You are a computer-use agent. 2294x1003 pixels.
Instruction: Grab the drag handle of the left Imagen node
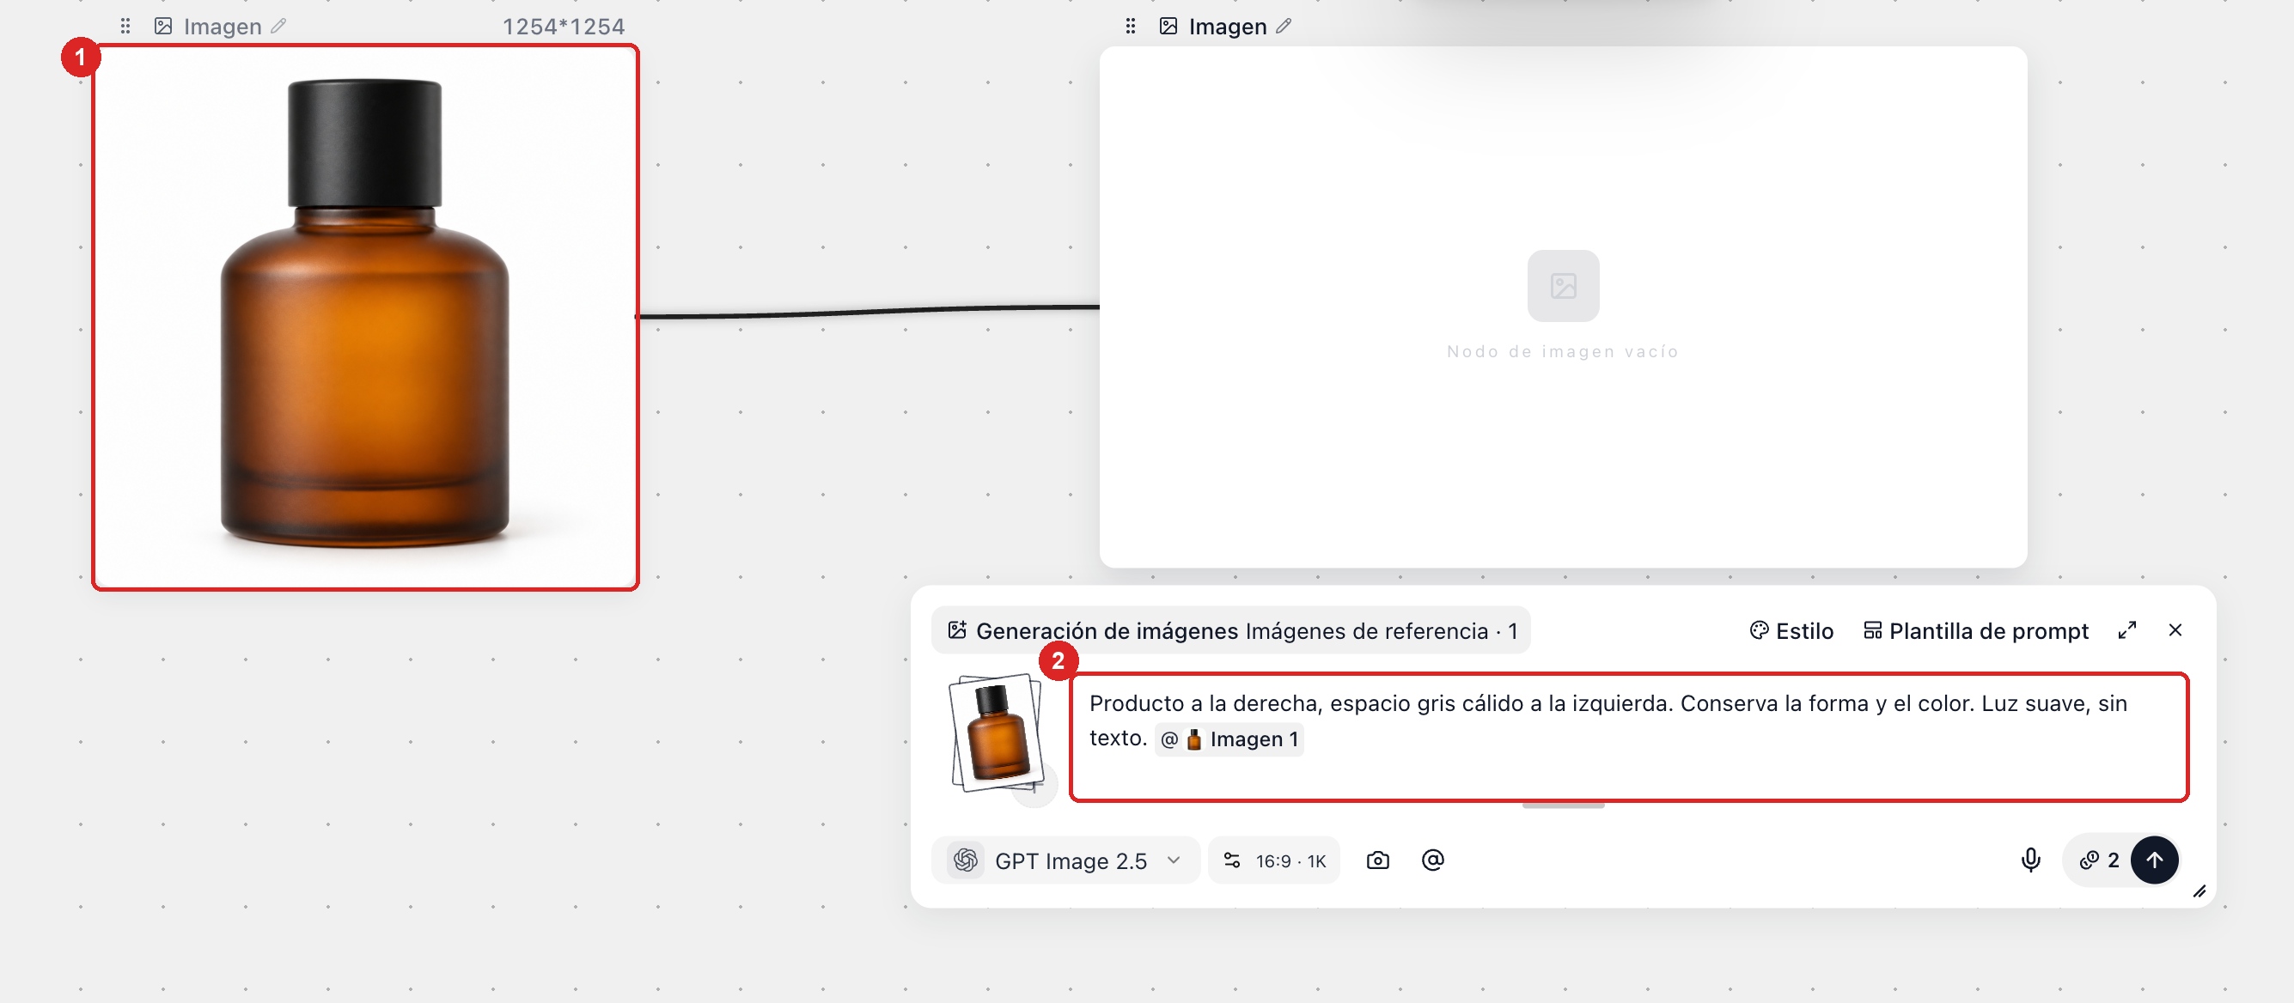click(125, 26)
